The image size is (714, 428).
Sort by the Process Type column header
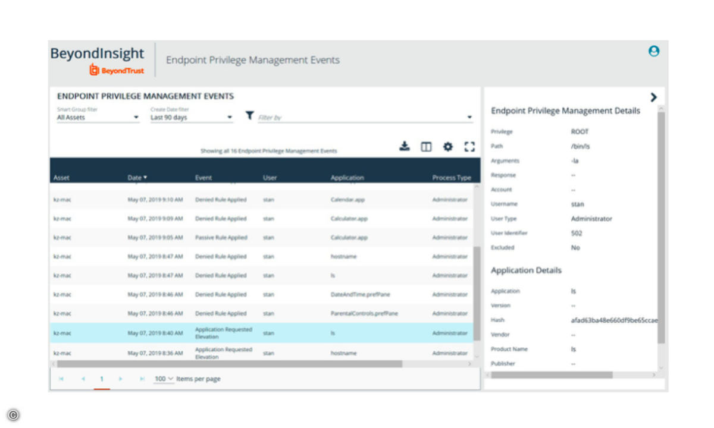[x=452, y=178]
